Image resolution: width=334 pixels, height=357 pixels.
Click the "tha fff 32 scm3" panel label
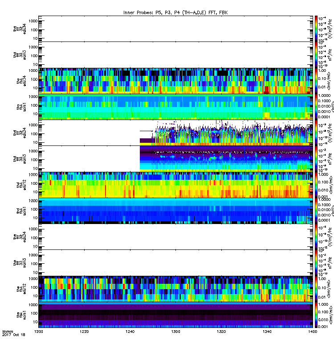click(20, 55)
